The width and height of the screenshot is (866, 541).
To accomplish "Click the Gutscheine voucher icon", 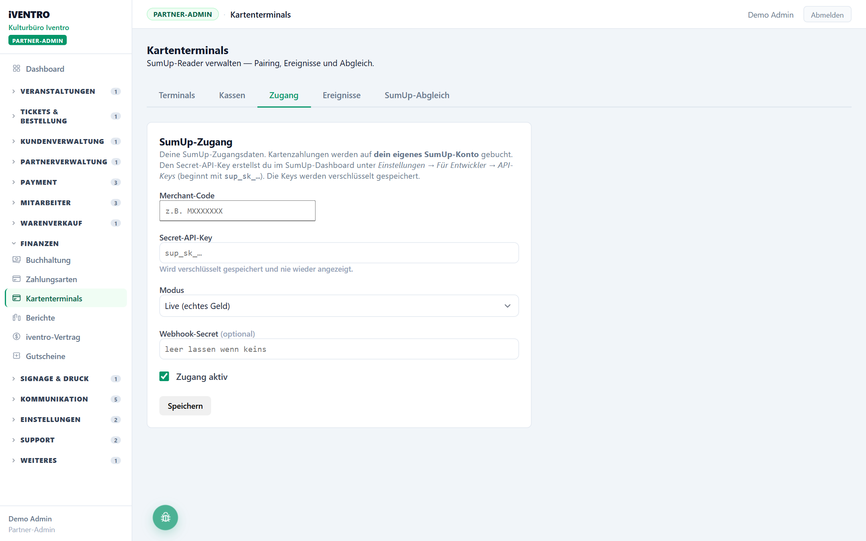I will click(16, 356).
